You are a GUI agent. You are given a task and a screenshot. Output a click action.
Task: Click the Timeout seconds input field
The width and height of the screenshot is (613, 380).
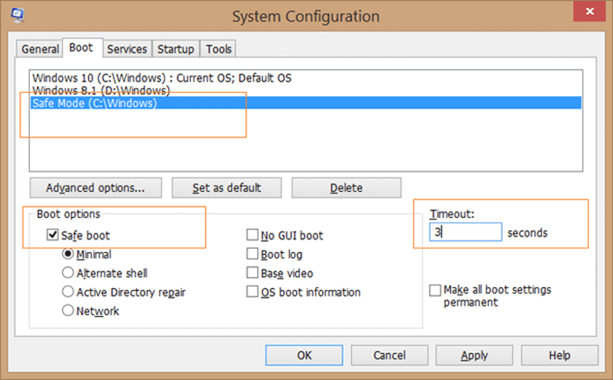[x=465, y=232]
